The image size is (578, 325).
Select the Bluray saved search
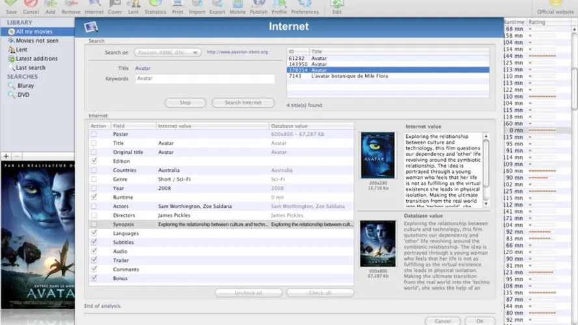(37, 85)
